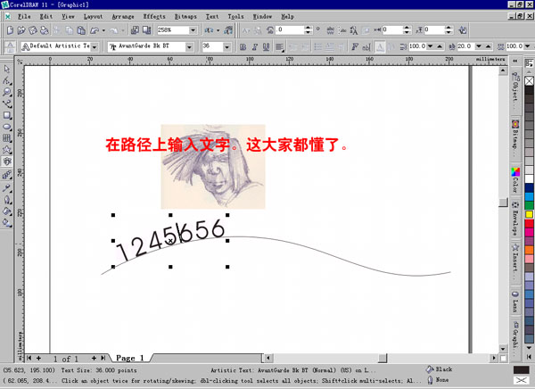
Task: Open the Lens docker tab
Action: (x=515, y=302)
